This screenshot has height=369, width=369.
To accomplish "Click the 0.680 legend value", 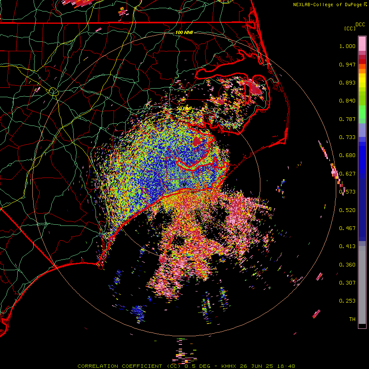I will tap(347, 155).
